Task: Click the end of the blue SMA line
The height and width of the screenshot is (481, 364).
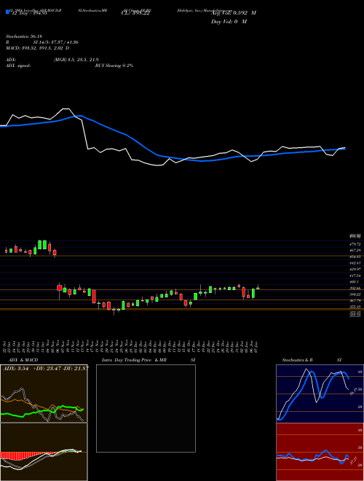Action: pos(344,149)
